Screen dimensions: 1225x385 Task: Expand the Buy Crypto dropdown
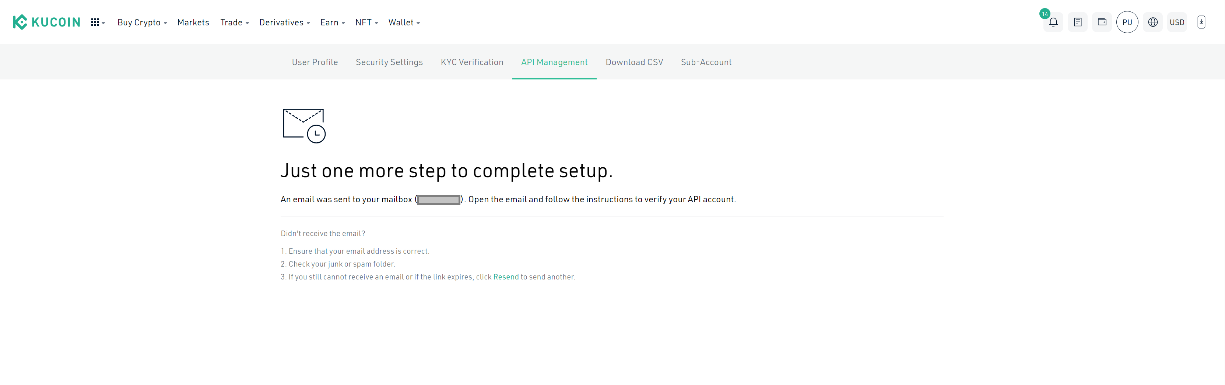[x=142, y=22]
